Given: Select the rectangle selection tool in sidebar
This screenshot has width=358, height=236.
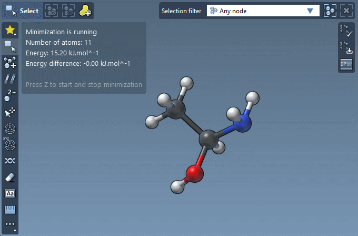Looking at the screenshot, I should click(10, 46).
